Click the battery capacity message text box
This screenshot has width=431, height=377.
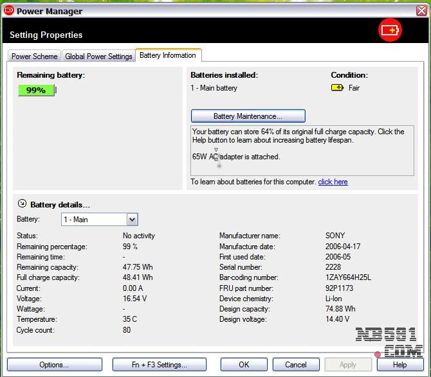(302, 150)
